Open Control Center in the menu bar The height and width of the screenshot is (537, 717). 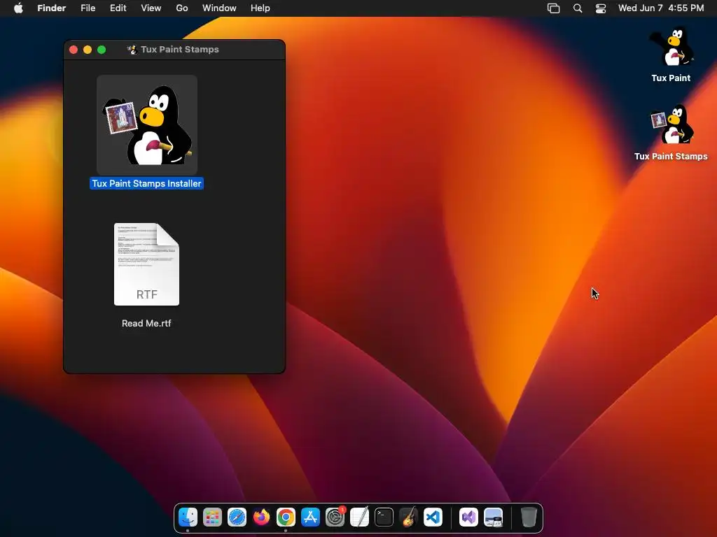(600, 8)
